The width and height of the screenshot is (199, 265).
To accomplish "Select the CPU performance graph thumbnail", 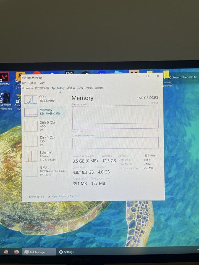I will coord(31,99).
